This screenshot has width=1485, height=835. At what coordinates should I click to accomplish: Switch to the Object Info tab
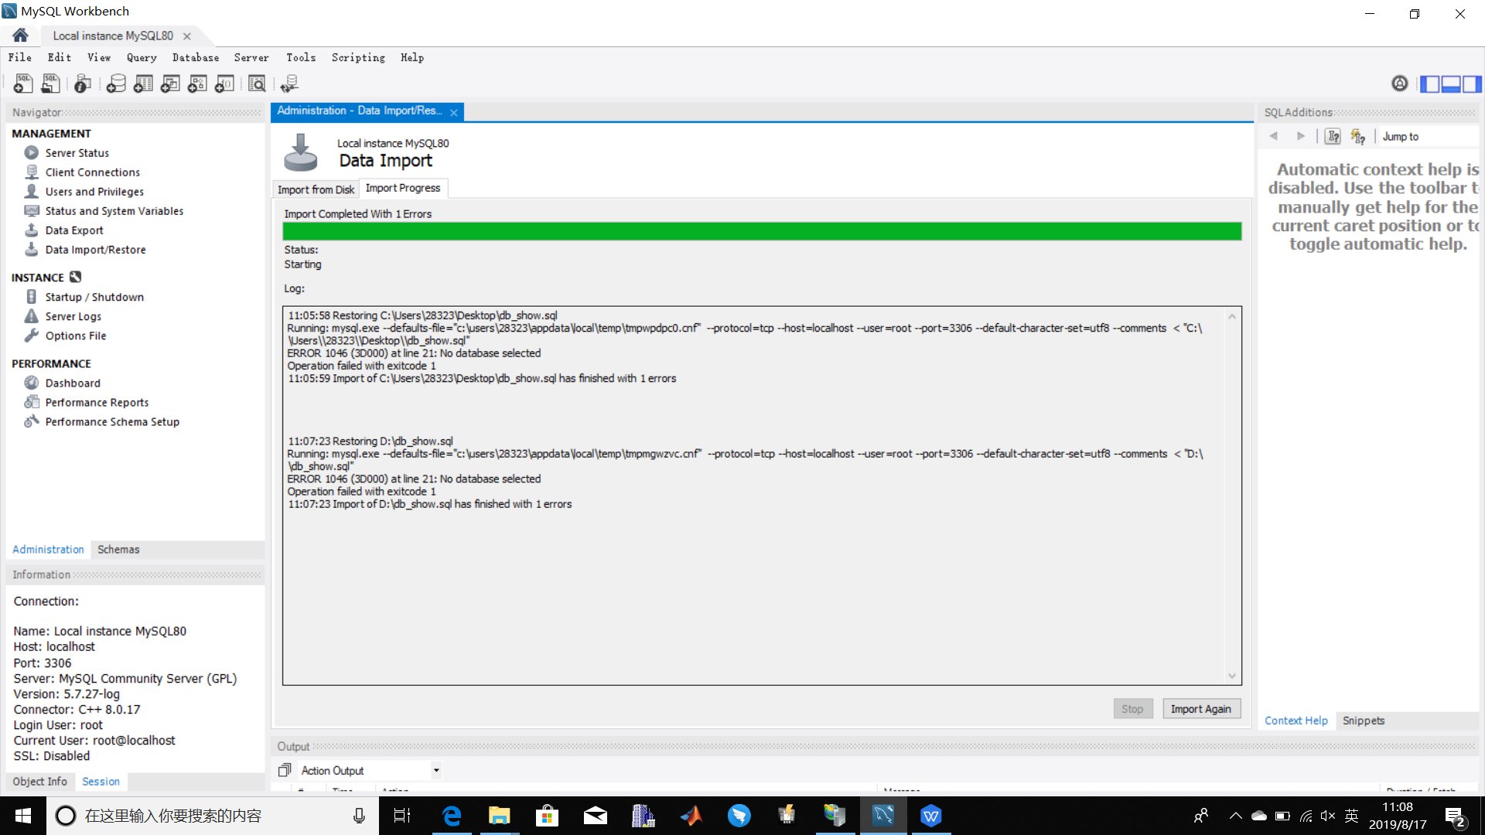[x=39, y=782]
